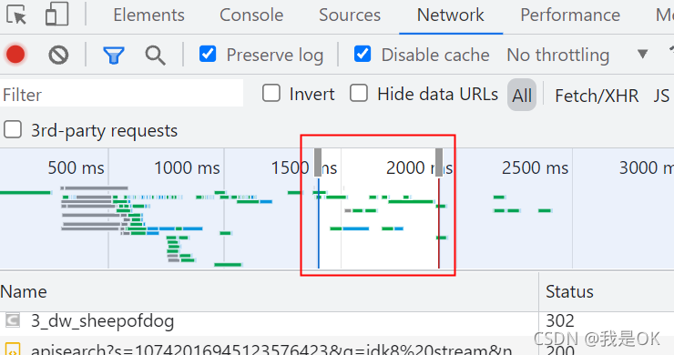Image resolution: width=674 pixels, height=355 pixels.
Task: Focus the Filter text field
Action: [122, 94]
